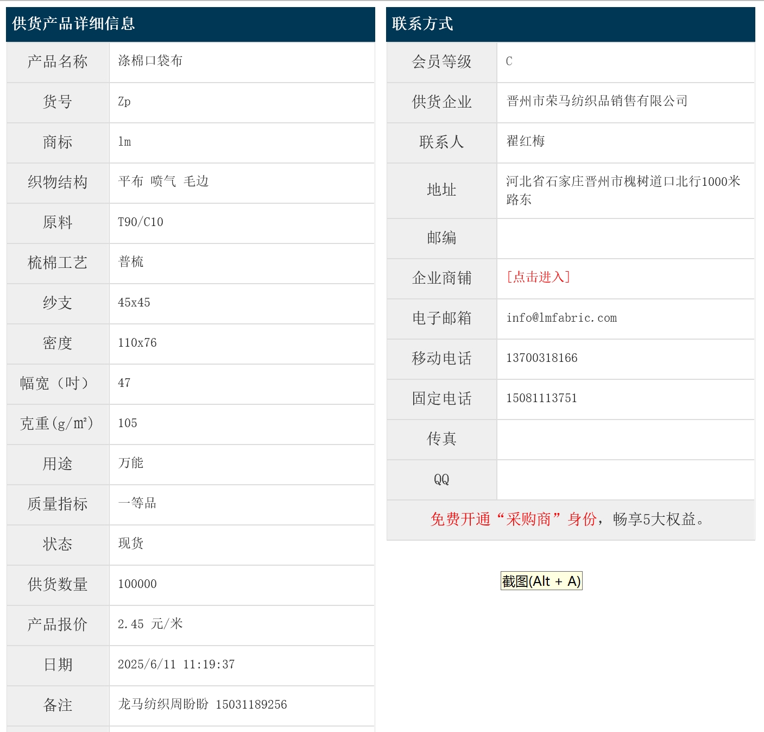Click the supply quantity value 100000

coord(137,584)
